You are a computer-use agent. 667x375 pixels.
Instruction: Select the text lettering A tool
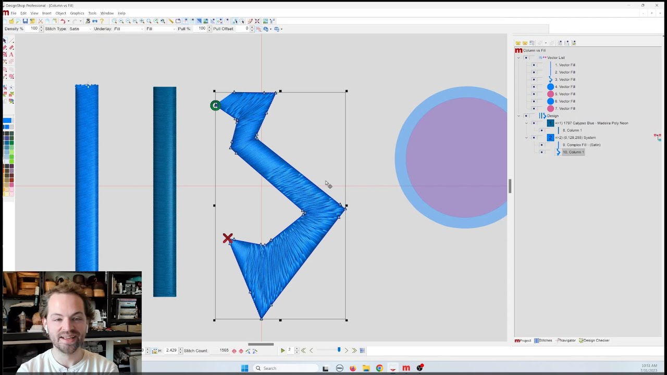point(11,54)
